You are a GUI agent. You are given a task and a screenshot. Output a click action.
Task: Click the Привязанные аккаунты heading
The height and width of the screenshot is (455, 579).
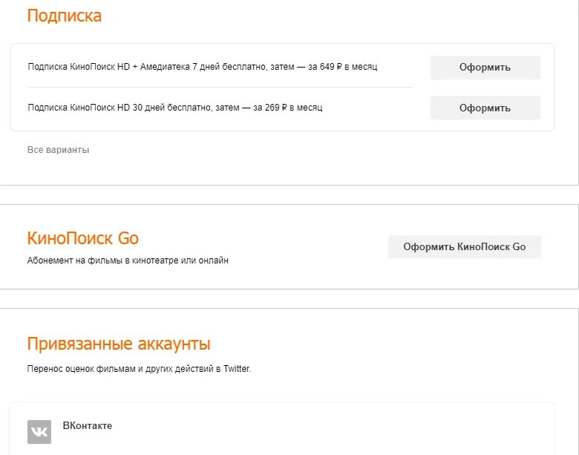point(119,344)
